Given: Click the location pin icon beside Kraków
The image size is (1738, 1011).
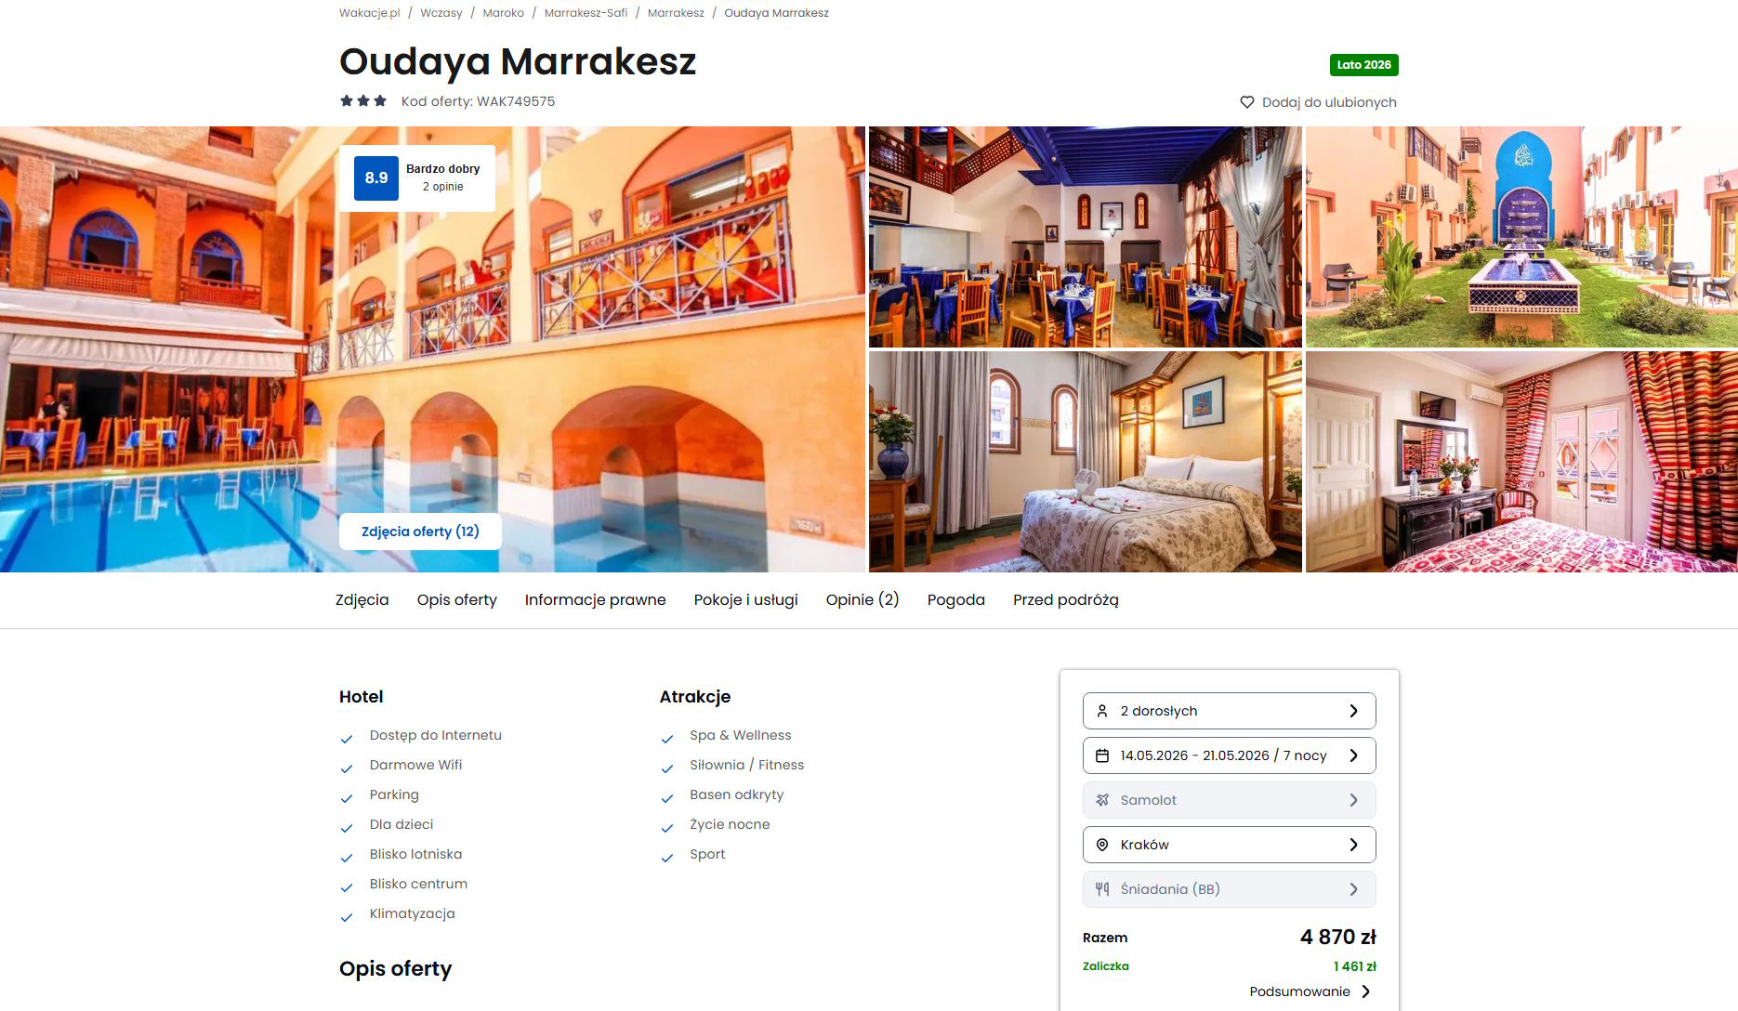Looking at the screenshot, I should 1102,845.
